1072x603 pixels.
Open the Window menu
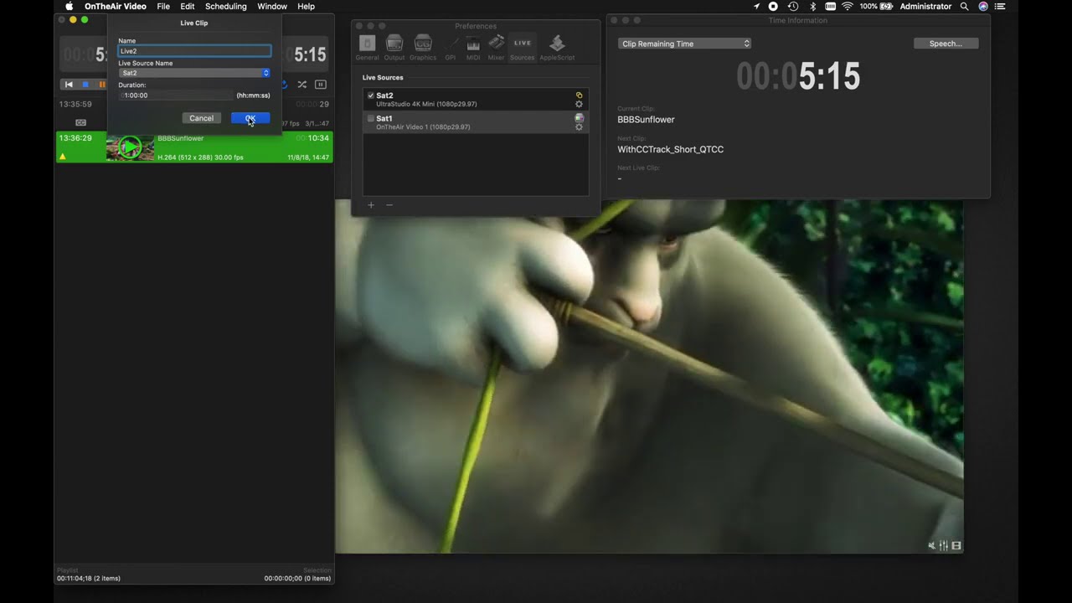[x=272, y=7]
